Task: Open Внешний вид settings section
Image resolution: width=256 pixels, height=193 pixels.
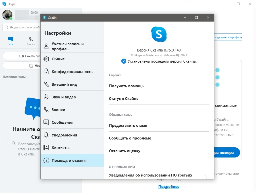Action: (72, 84)
